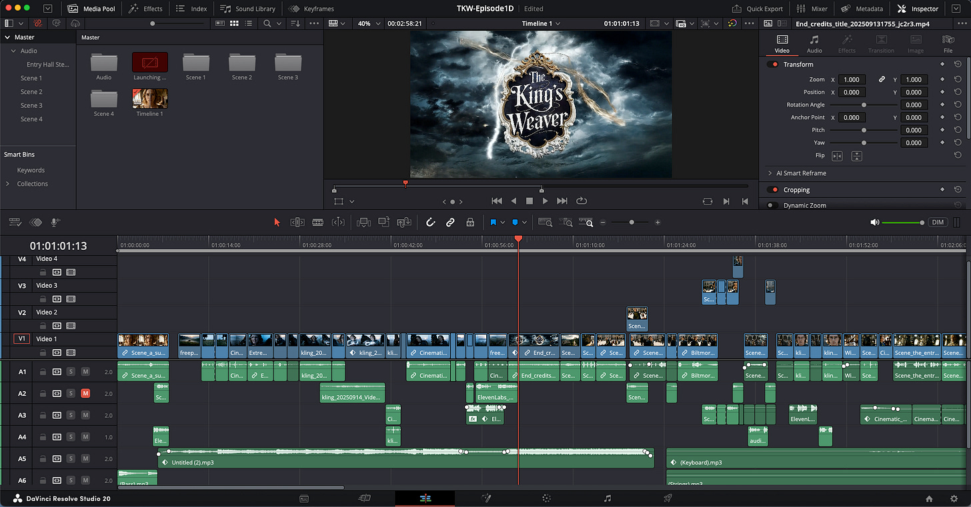Open the Color page from bottom bar

[546, 498]
